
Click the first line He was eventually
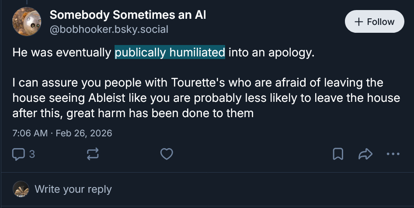click(62, 53)
